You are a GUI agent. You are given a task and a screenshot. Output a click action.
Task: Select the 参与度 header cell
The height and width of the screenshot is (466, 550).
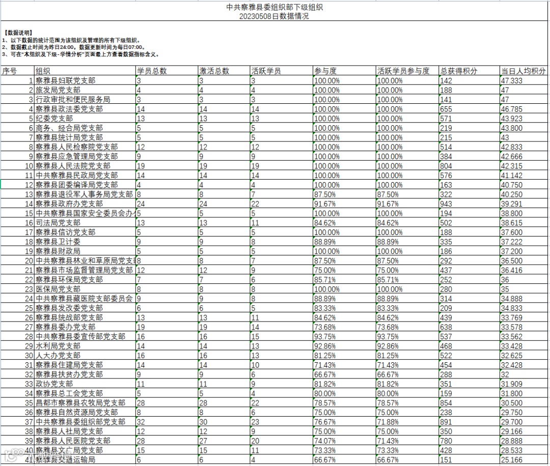point(344,71)
